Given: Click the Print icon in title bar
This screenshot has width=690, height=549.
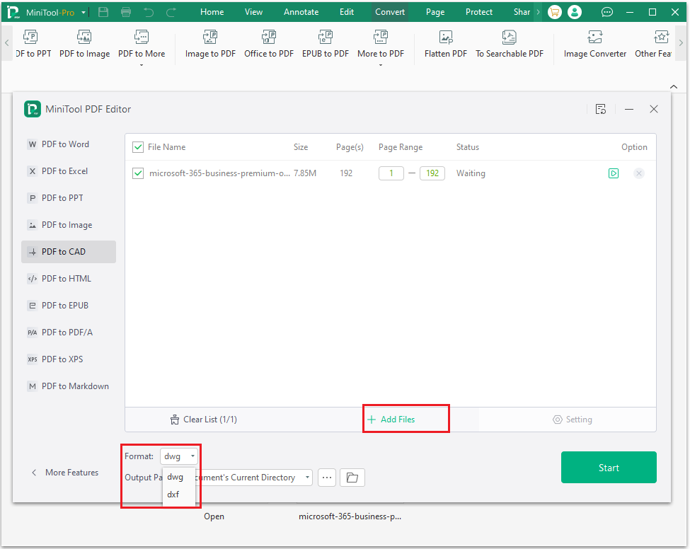Looking at the screenshot, I should pyautogui.click(x=126, y=12).
